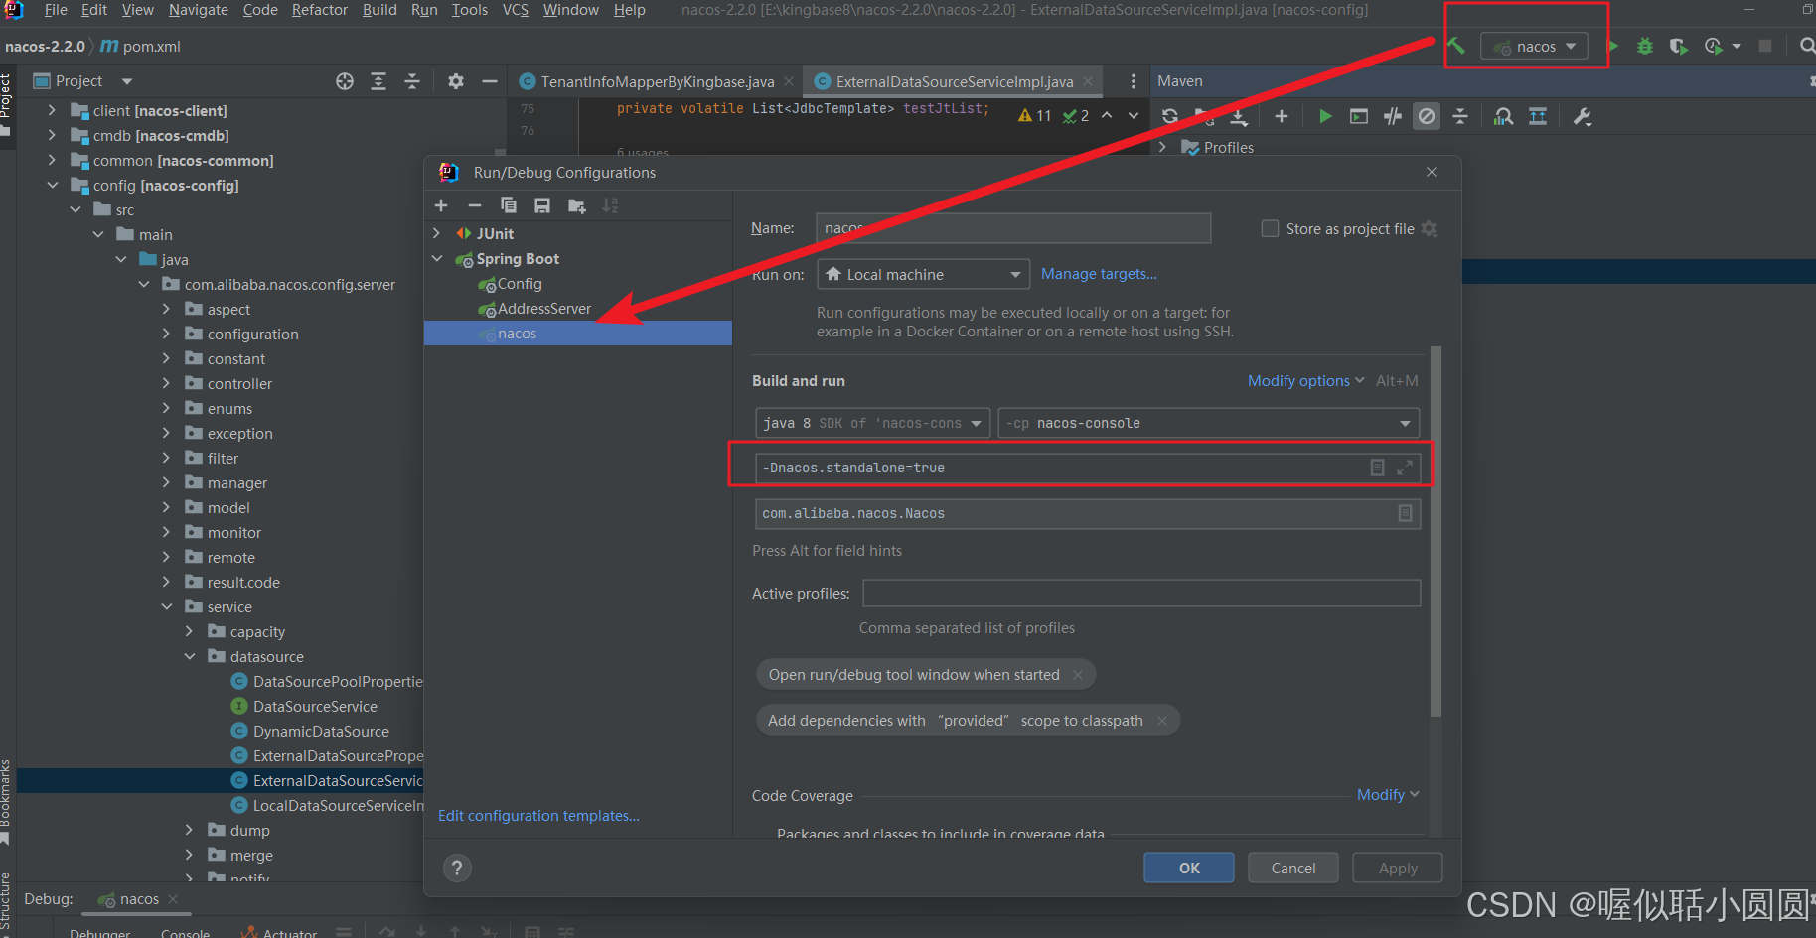Screen dimensions: 1816x938
Task: Expand the Maven Profiles node
Action: coord(1162,147)
